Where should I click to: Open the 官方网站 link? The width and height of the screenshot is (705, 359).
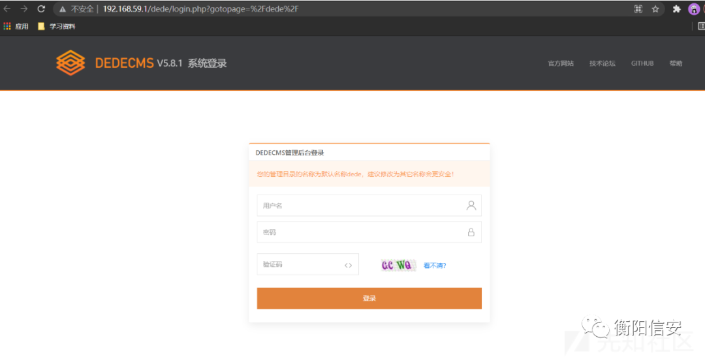coord(561,63)
